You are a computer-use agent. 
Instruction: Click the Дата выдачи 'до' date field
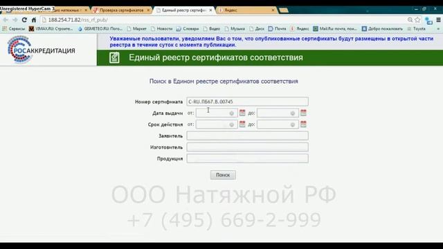click(x=278, y=113)
